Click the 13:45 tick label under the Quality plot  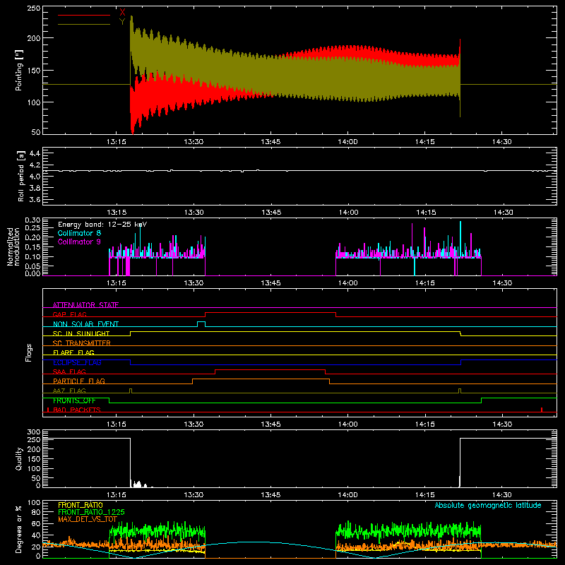pos(270,495)
